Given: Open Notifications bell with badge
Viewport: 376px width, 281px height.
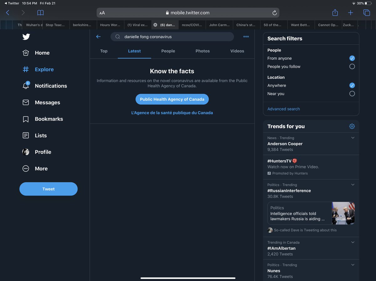Looking at the screenshot, I should [x=26, y=85].
